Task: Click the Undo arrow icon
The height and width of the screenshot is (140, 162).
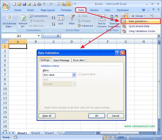Action: pos(44,4)
